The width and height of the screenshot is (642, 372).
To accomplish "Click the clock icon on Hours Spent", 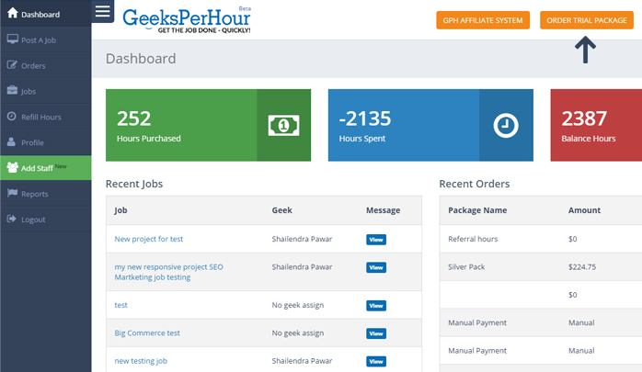I will coord(506,125).
